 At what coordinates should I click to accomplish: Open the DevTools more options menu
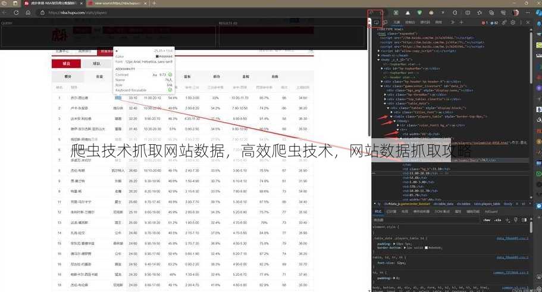point(521,22)
